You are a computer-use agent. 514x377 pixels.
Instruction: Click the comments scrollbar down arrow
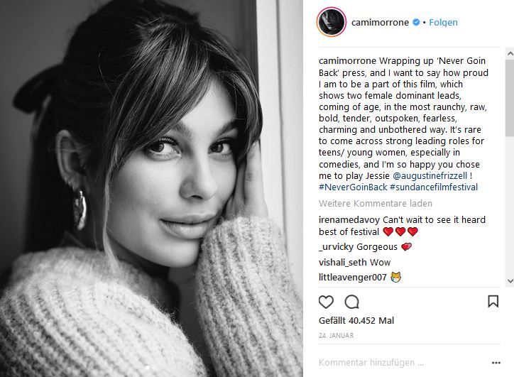(x=510, y=281)
